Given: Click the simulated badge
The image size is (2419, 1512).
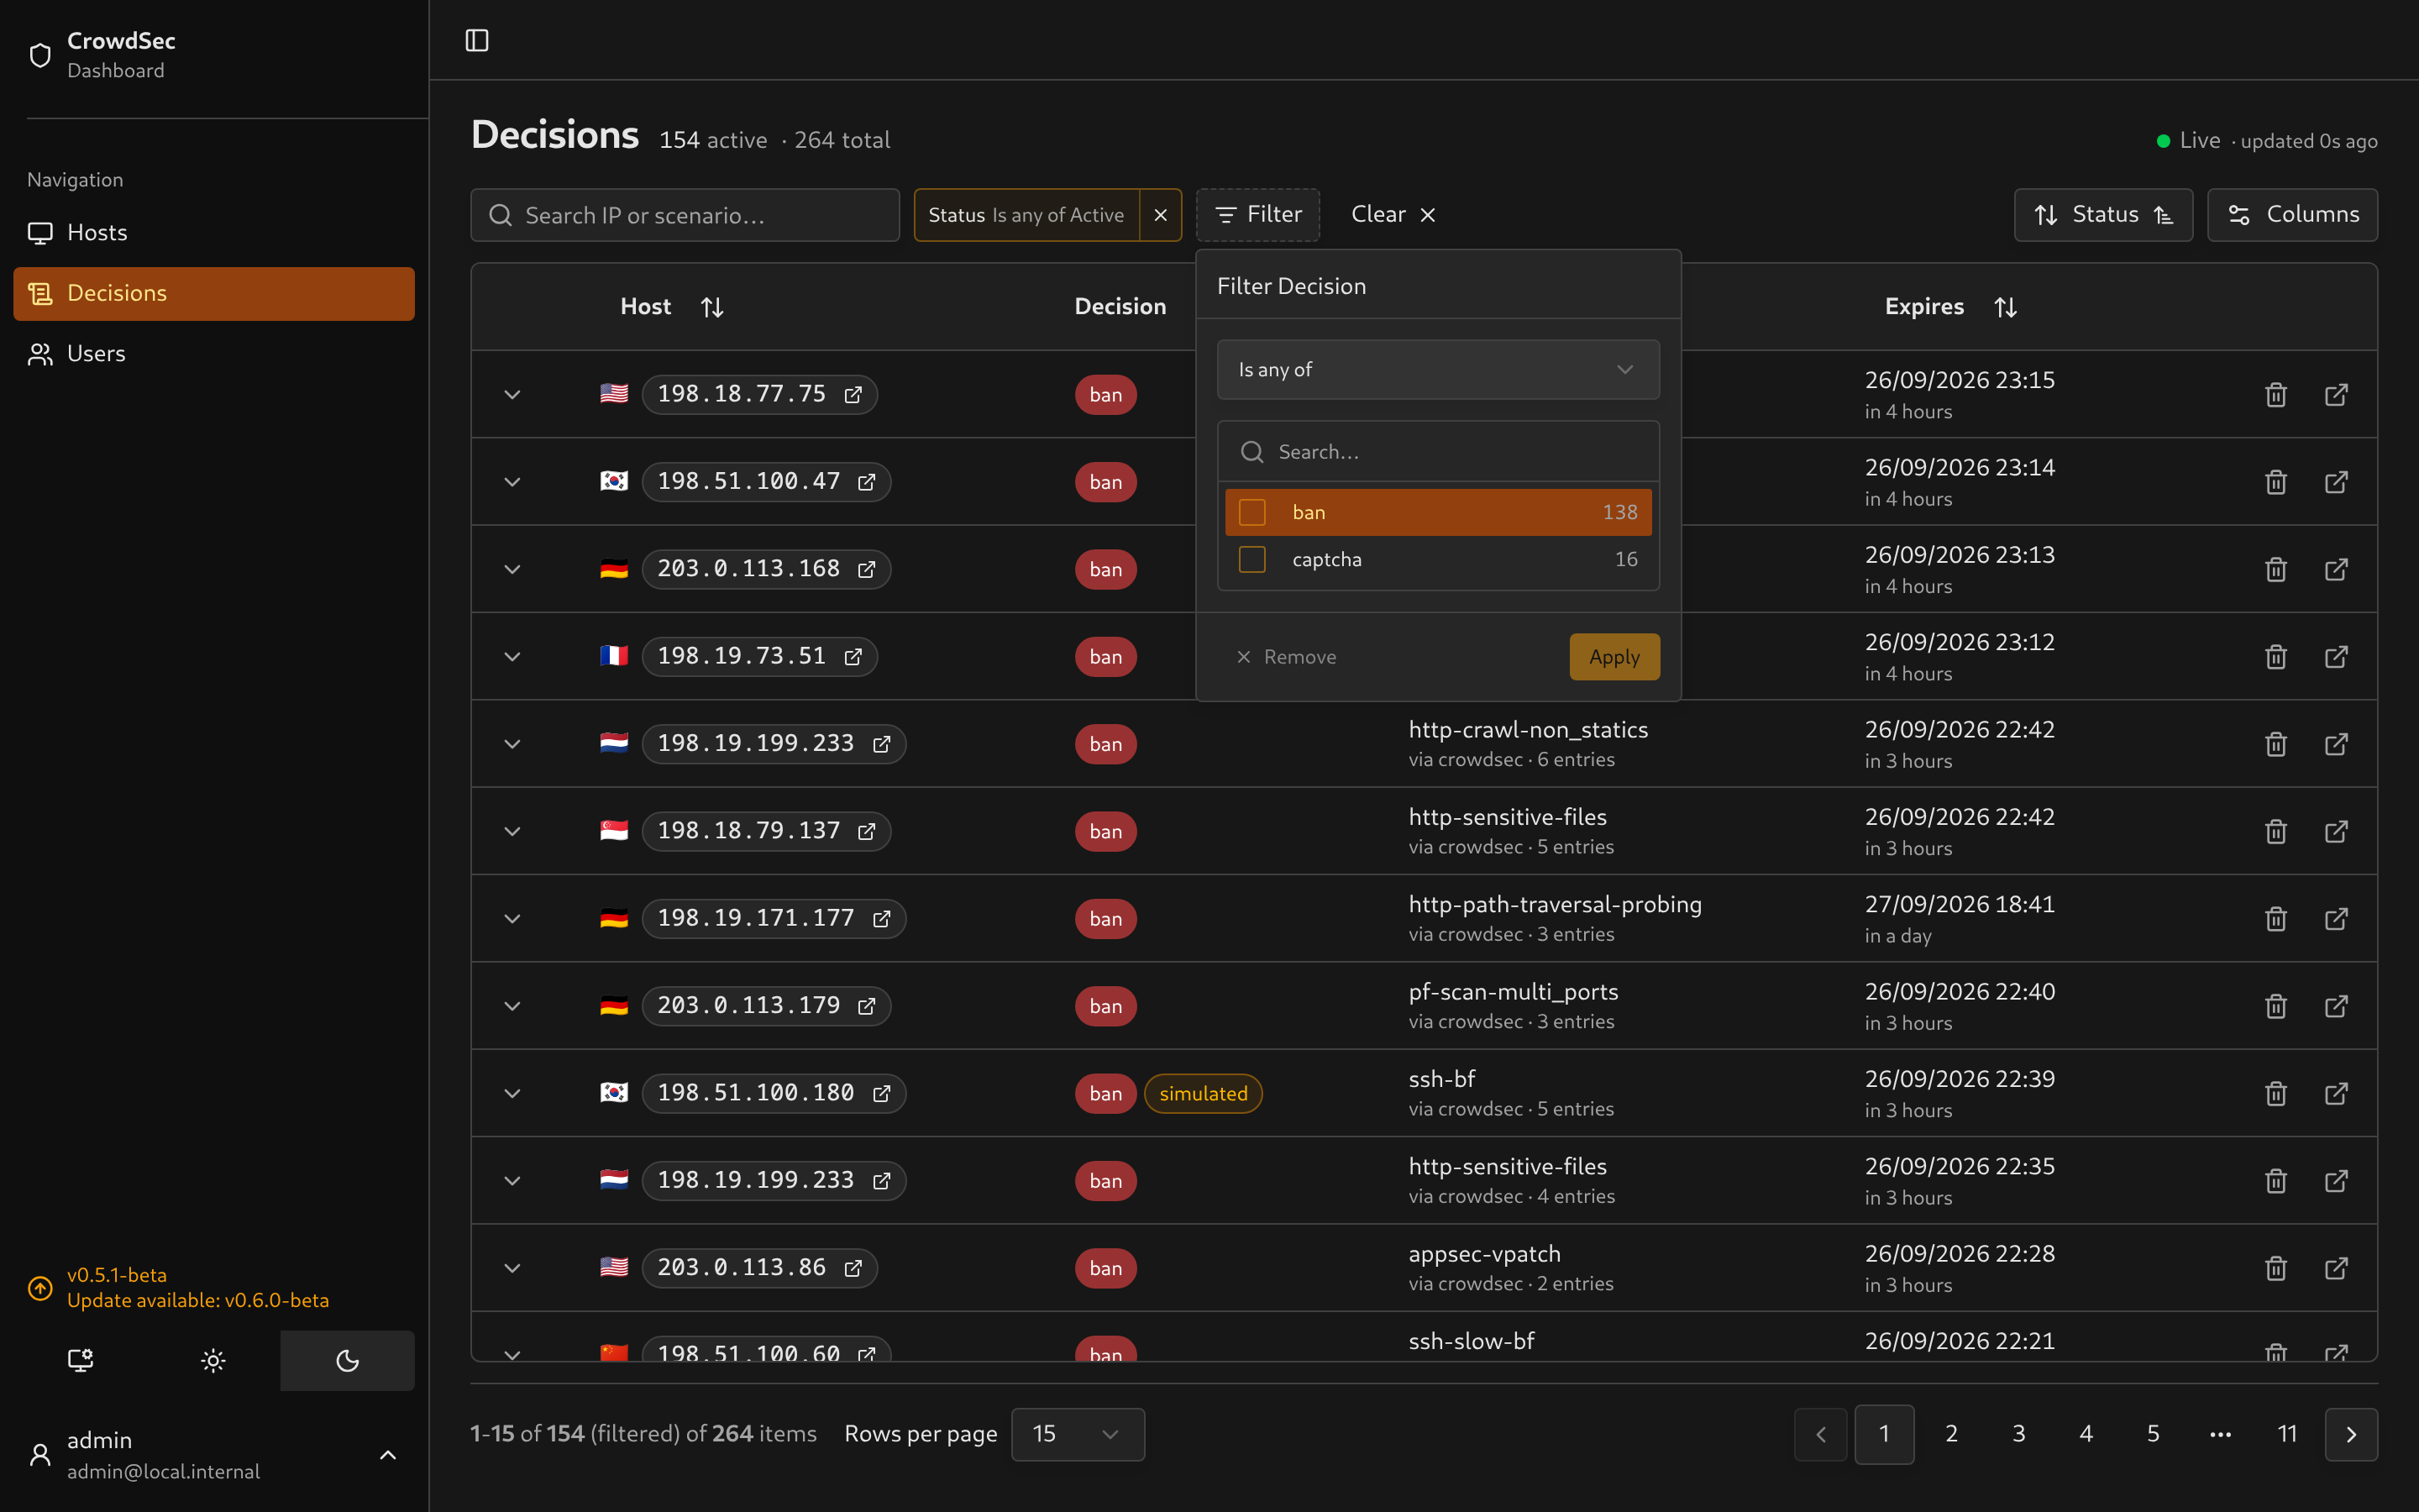Looking at the screenshot, I should [1204, 1093].
